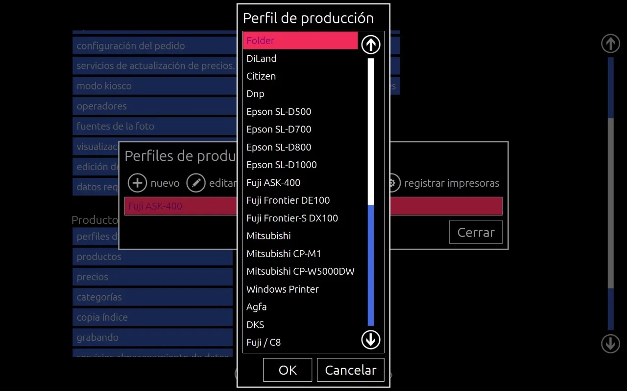Viewport: 627px width, 391px height.
Task: Select Fuji Frontier-S DX100
Action: pos(300,218)
